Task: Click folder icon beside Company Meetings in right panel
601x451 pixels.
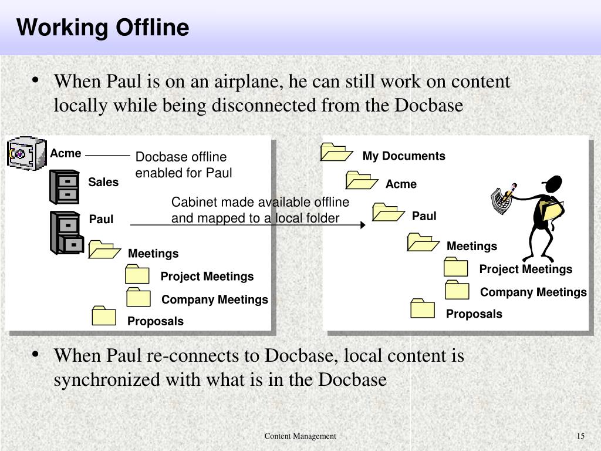Action: coord(457,290)
